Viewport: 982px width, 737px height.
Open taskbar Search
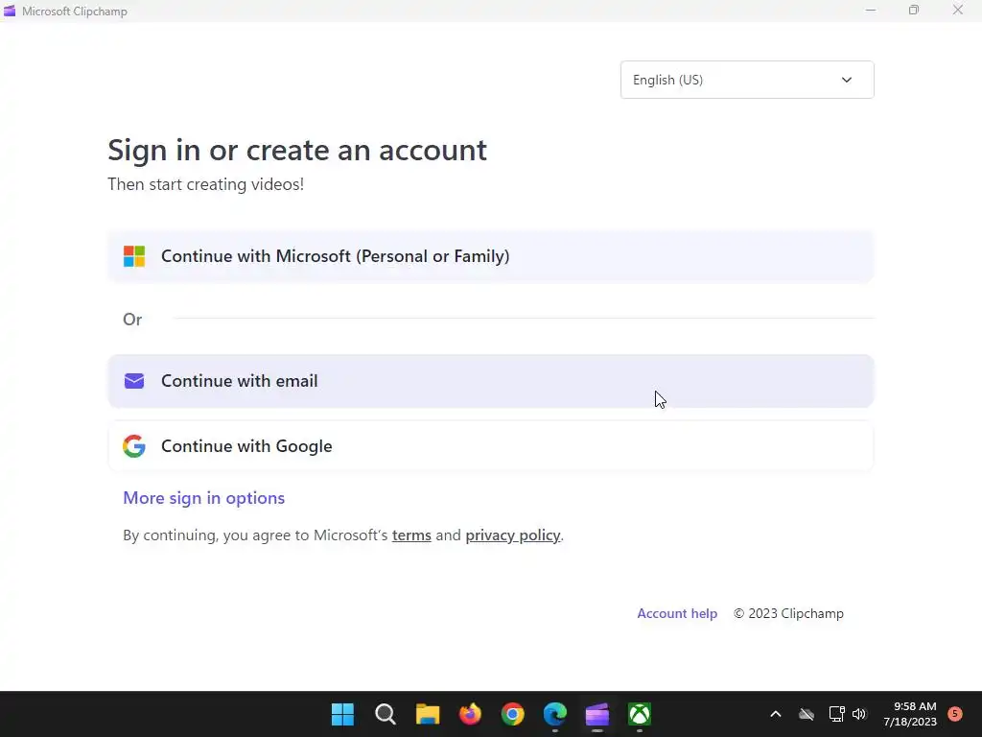pos(386,714)
